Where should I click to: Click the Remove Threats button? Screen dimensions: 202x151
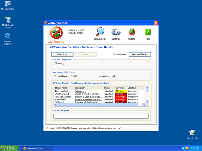pos(140,55)
